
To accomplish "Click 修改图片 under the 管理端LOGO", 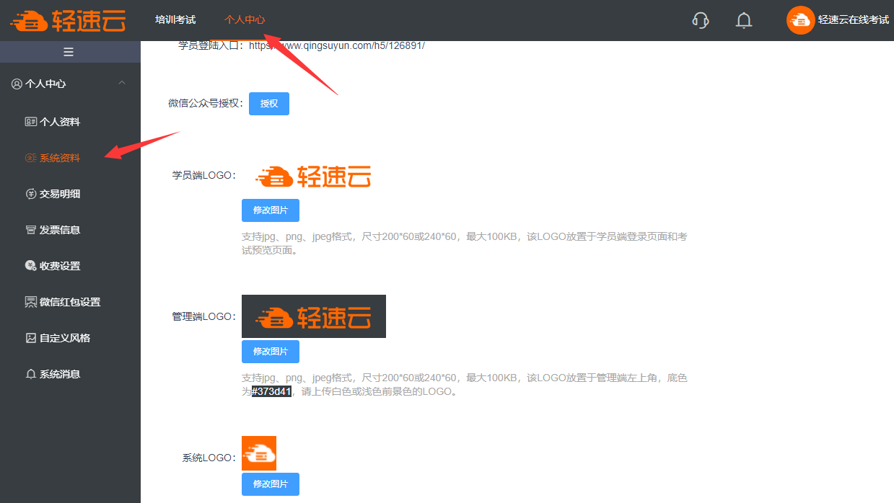I will (x=270, y=352).
